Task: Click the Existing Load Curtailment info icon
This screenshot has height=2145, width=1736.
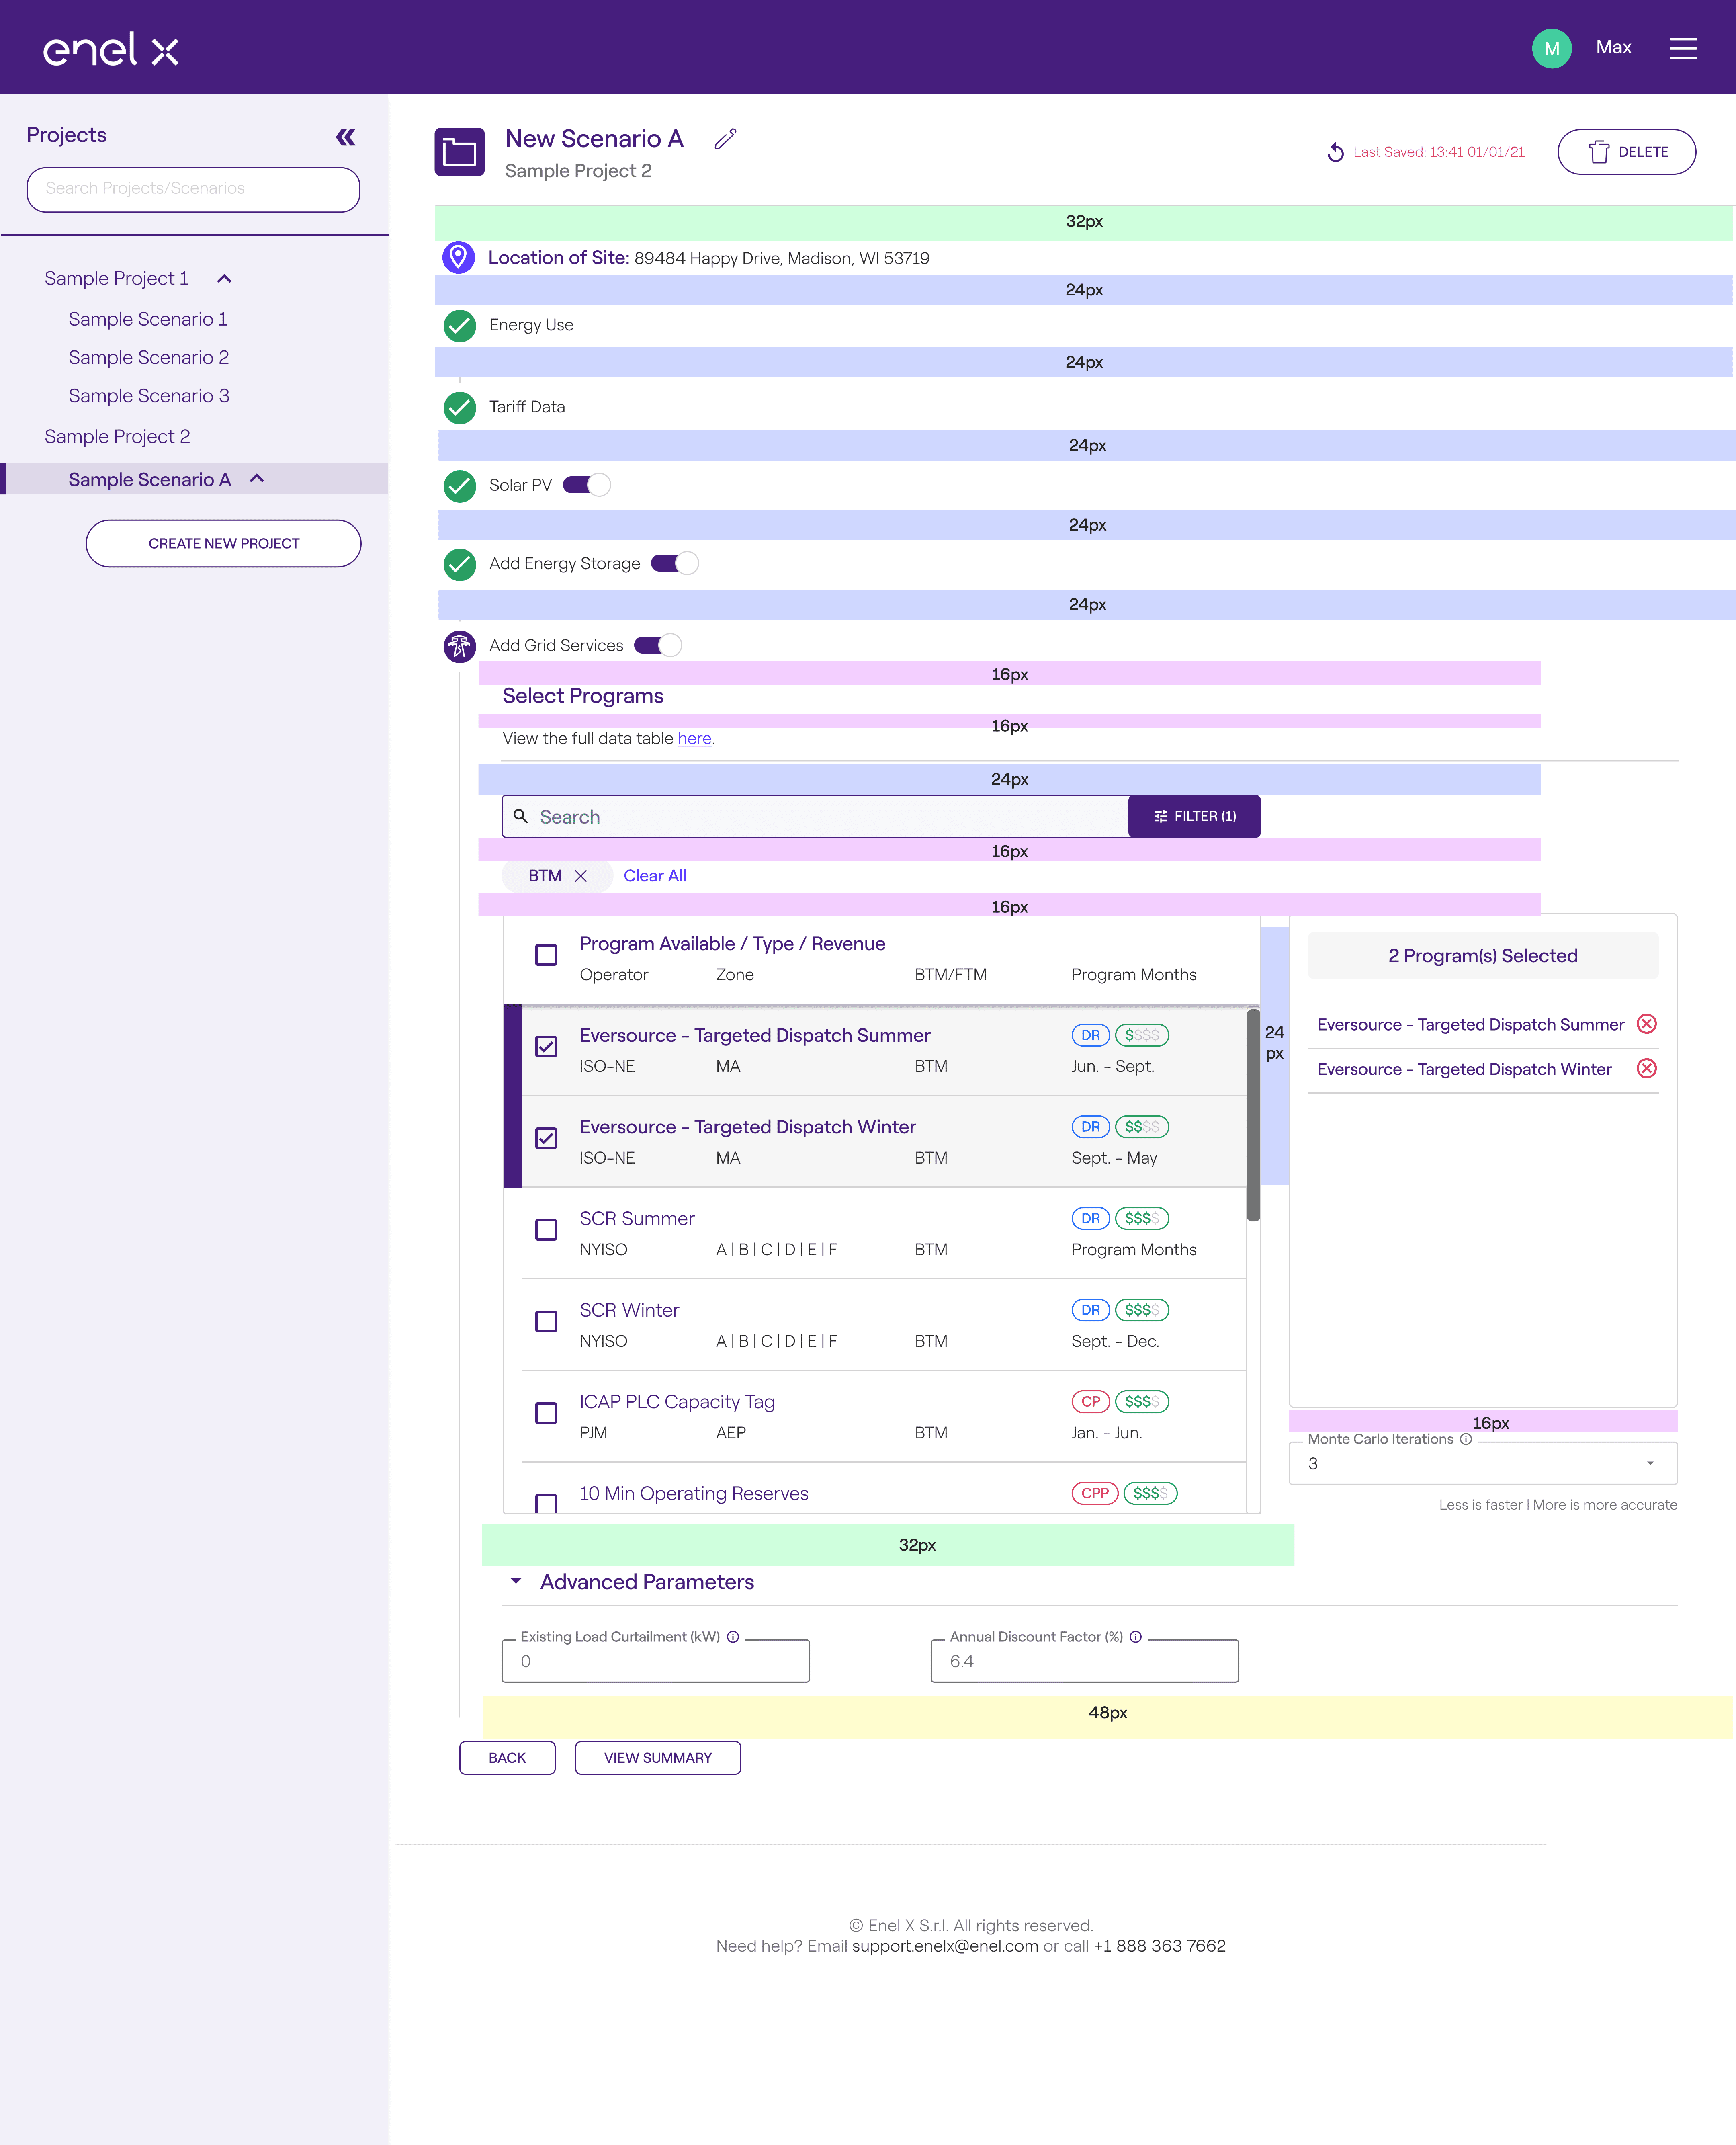Action: click(733, 1637)
